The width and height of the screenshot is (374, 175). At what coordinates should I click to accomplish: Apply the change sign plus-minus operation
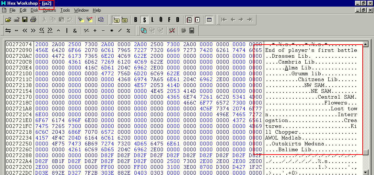[x=87, y=31]
